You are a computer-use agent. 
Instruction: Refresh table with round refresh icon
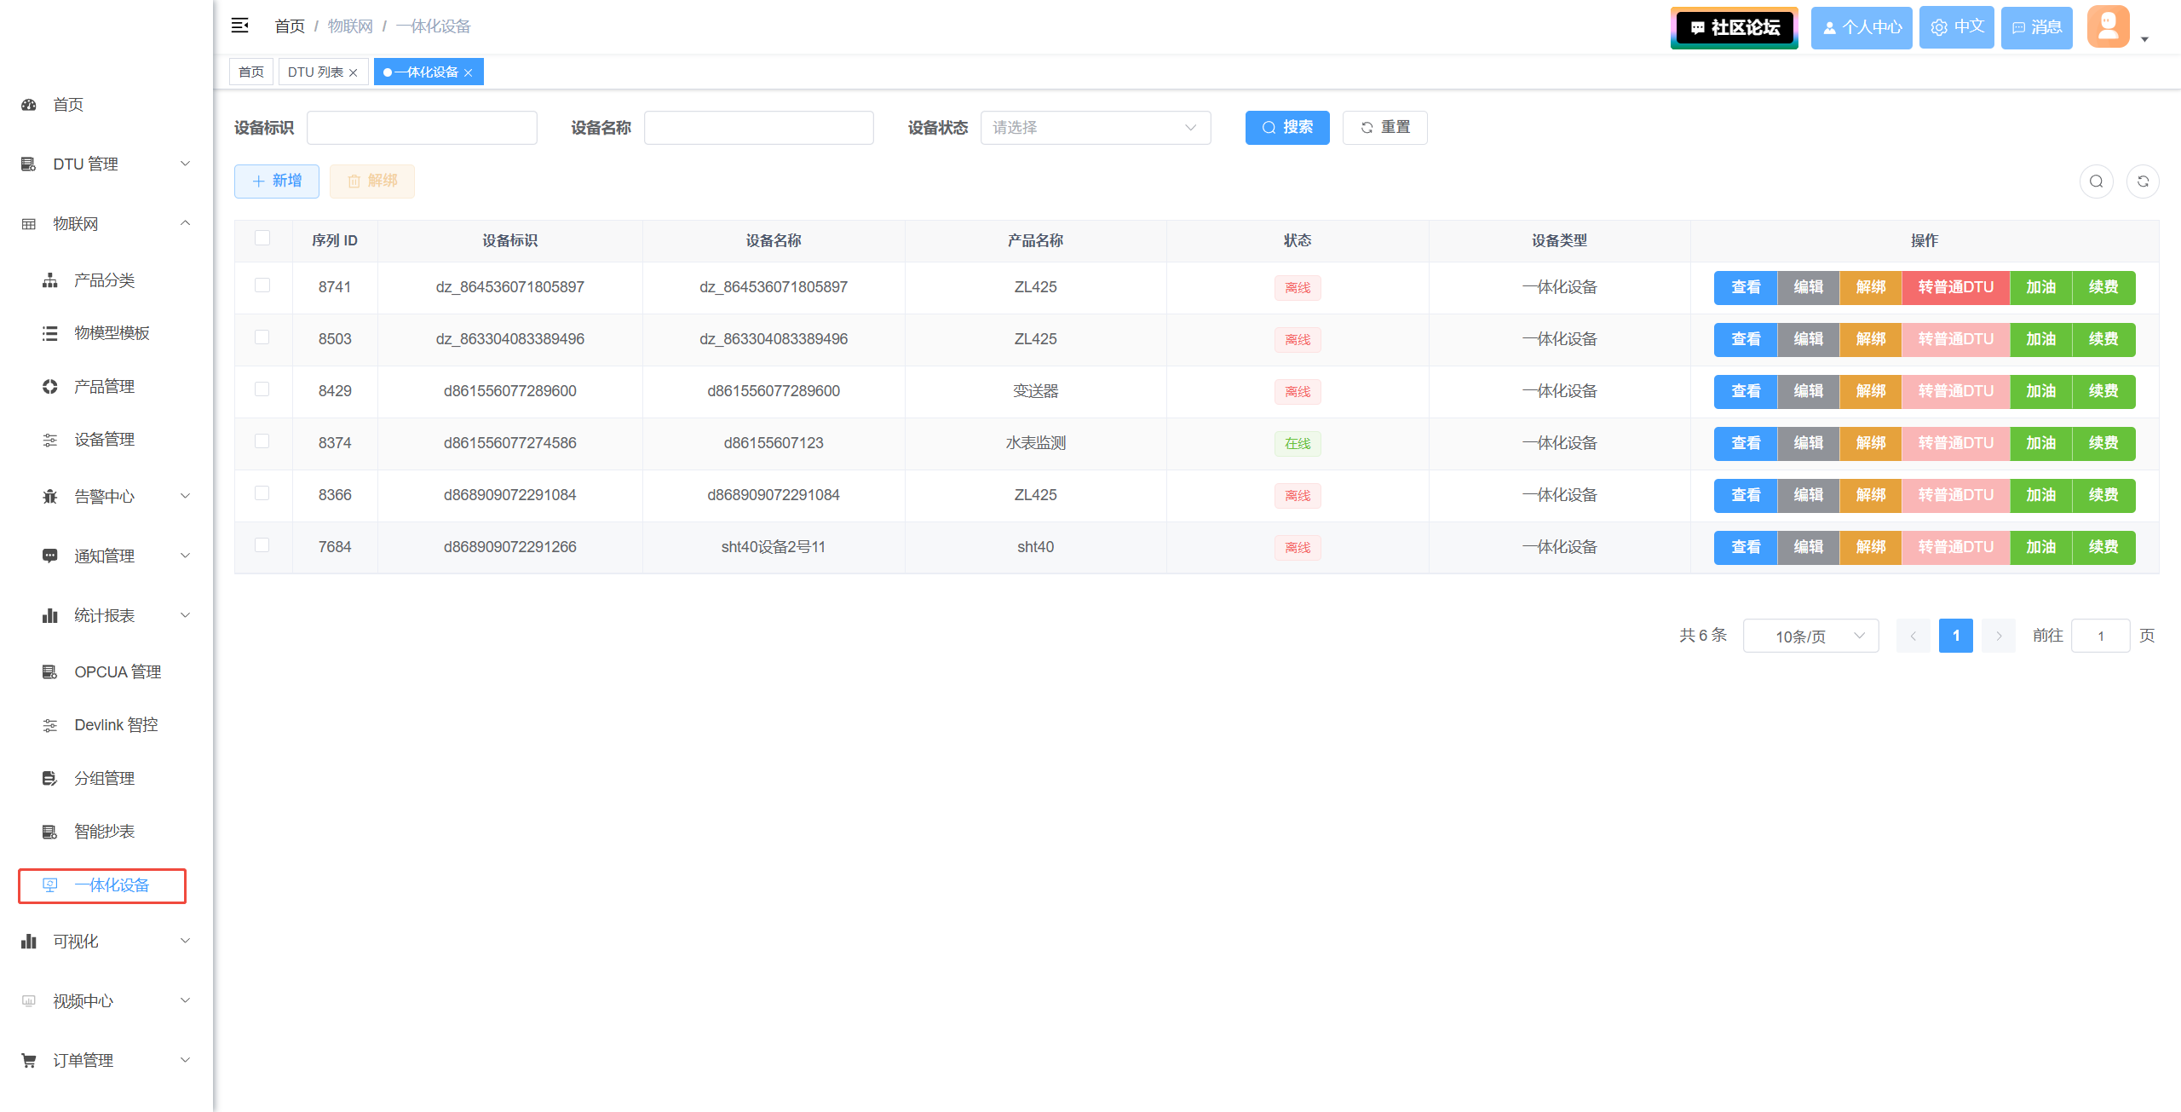tap(2144, 181)
